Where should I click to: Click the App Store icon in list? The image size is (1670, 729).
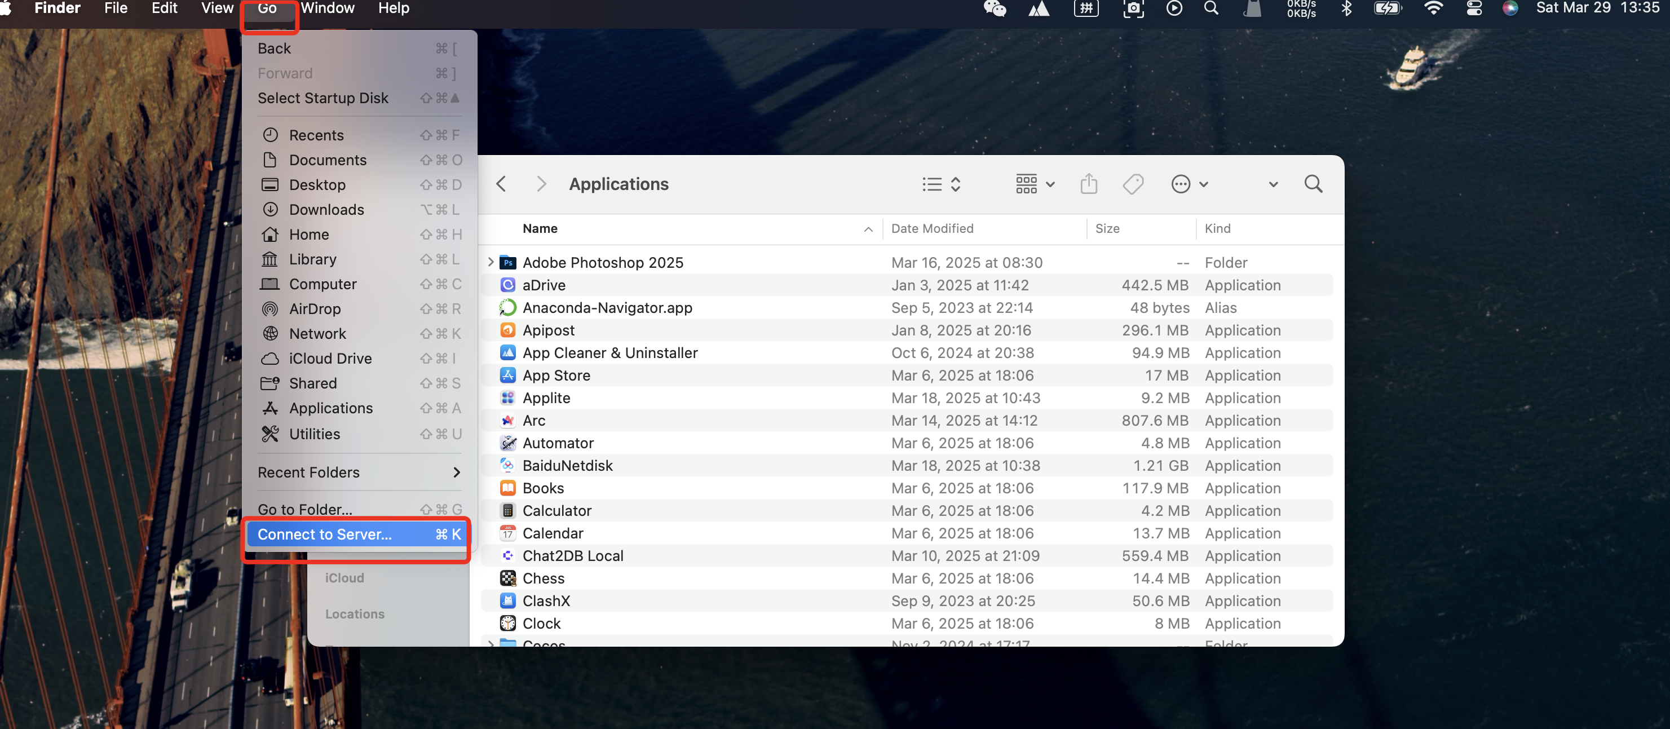click(x=507, y=375)
